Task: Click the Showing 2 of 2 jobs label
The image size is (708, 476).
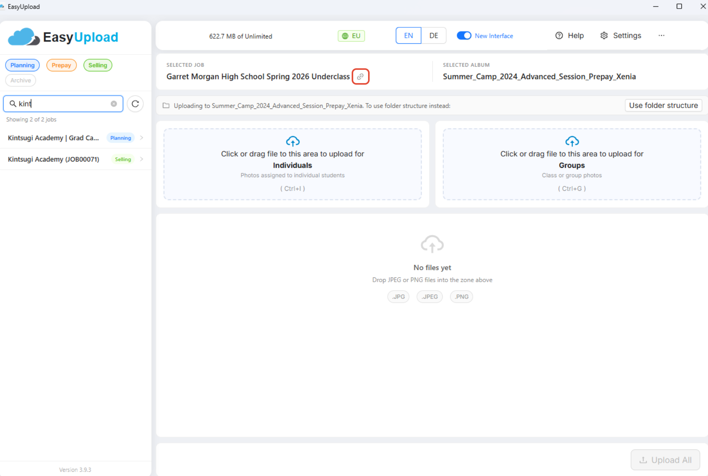Action: click(31, 119)
